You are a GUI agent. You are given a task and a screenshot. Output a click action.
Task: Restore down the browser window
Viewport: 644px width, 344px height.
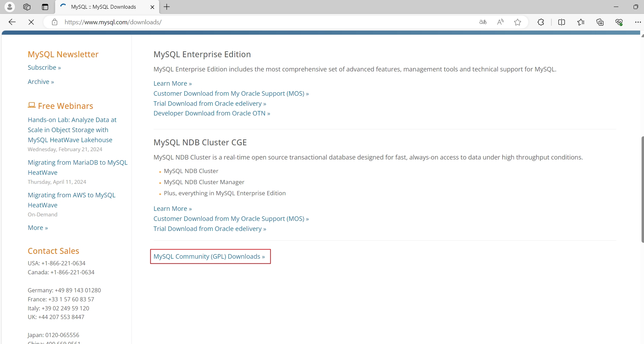(x=635, y=7)
